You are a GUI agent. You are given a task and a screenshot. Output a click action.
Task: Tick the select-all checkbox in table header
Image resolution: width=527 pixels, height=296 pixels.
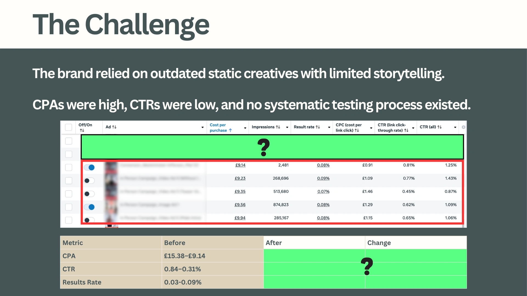click(x=69, y=127)
